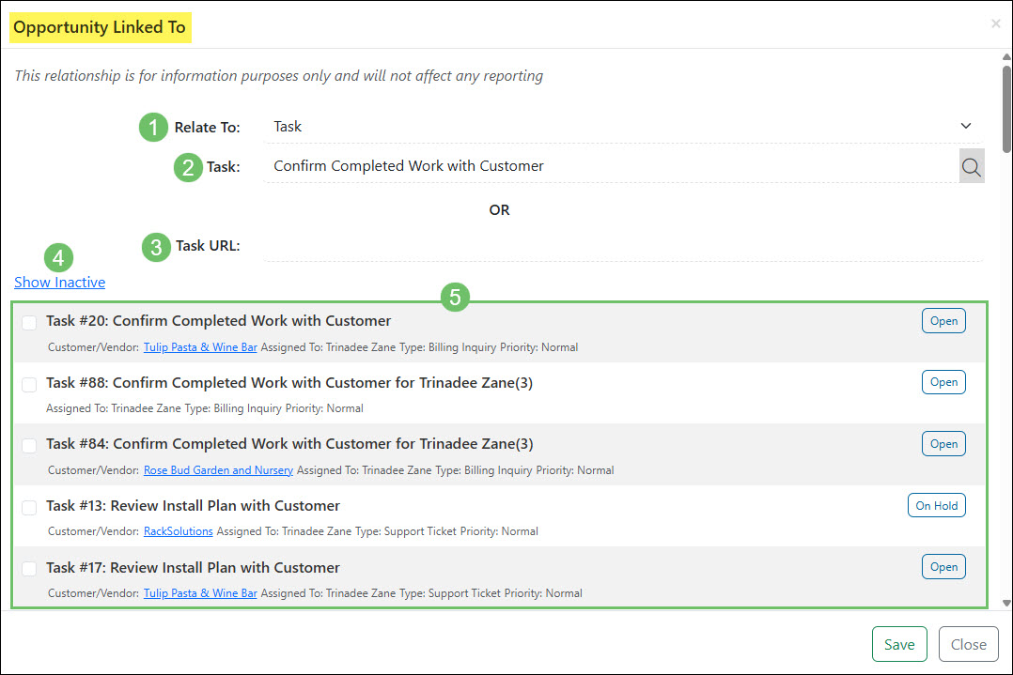Select the checkbox beside Task #88
Screen dimensions: 1013x675
point(28,384)
